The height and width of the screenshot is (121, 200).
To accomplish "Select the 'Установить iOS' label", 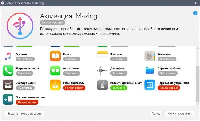I will coord(73,83).
